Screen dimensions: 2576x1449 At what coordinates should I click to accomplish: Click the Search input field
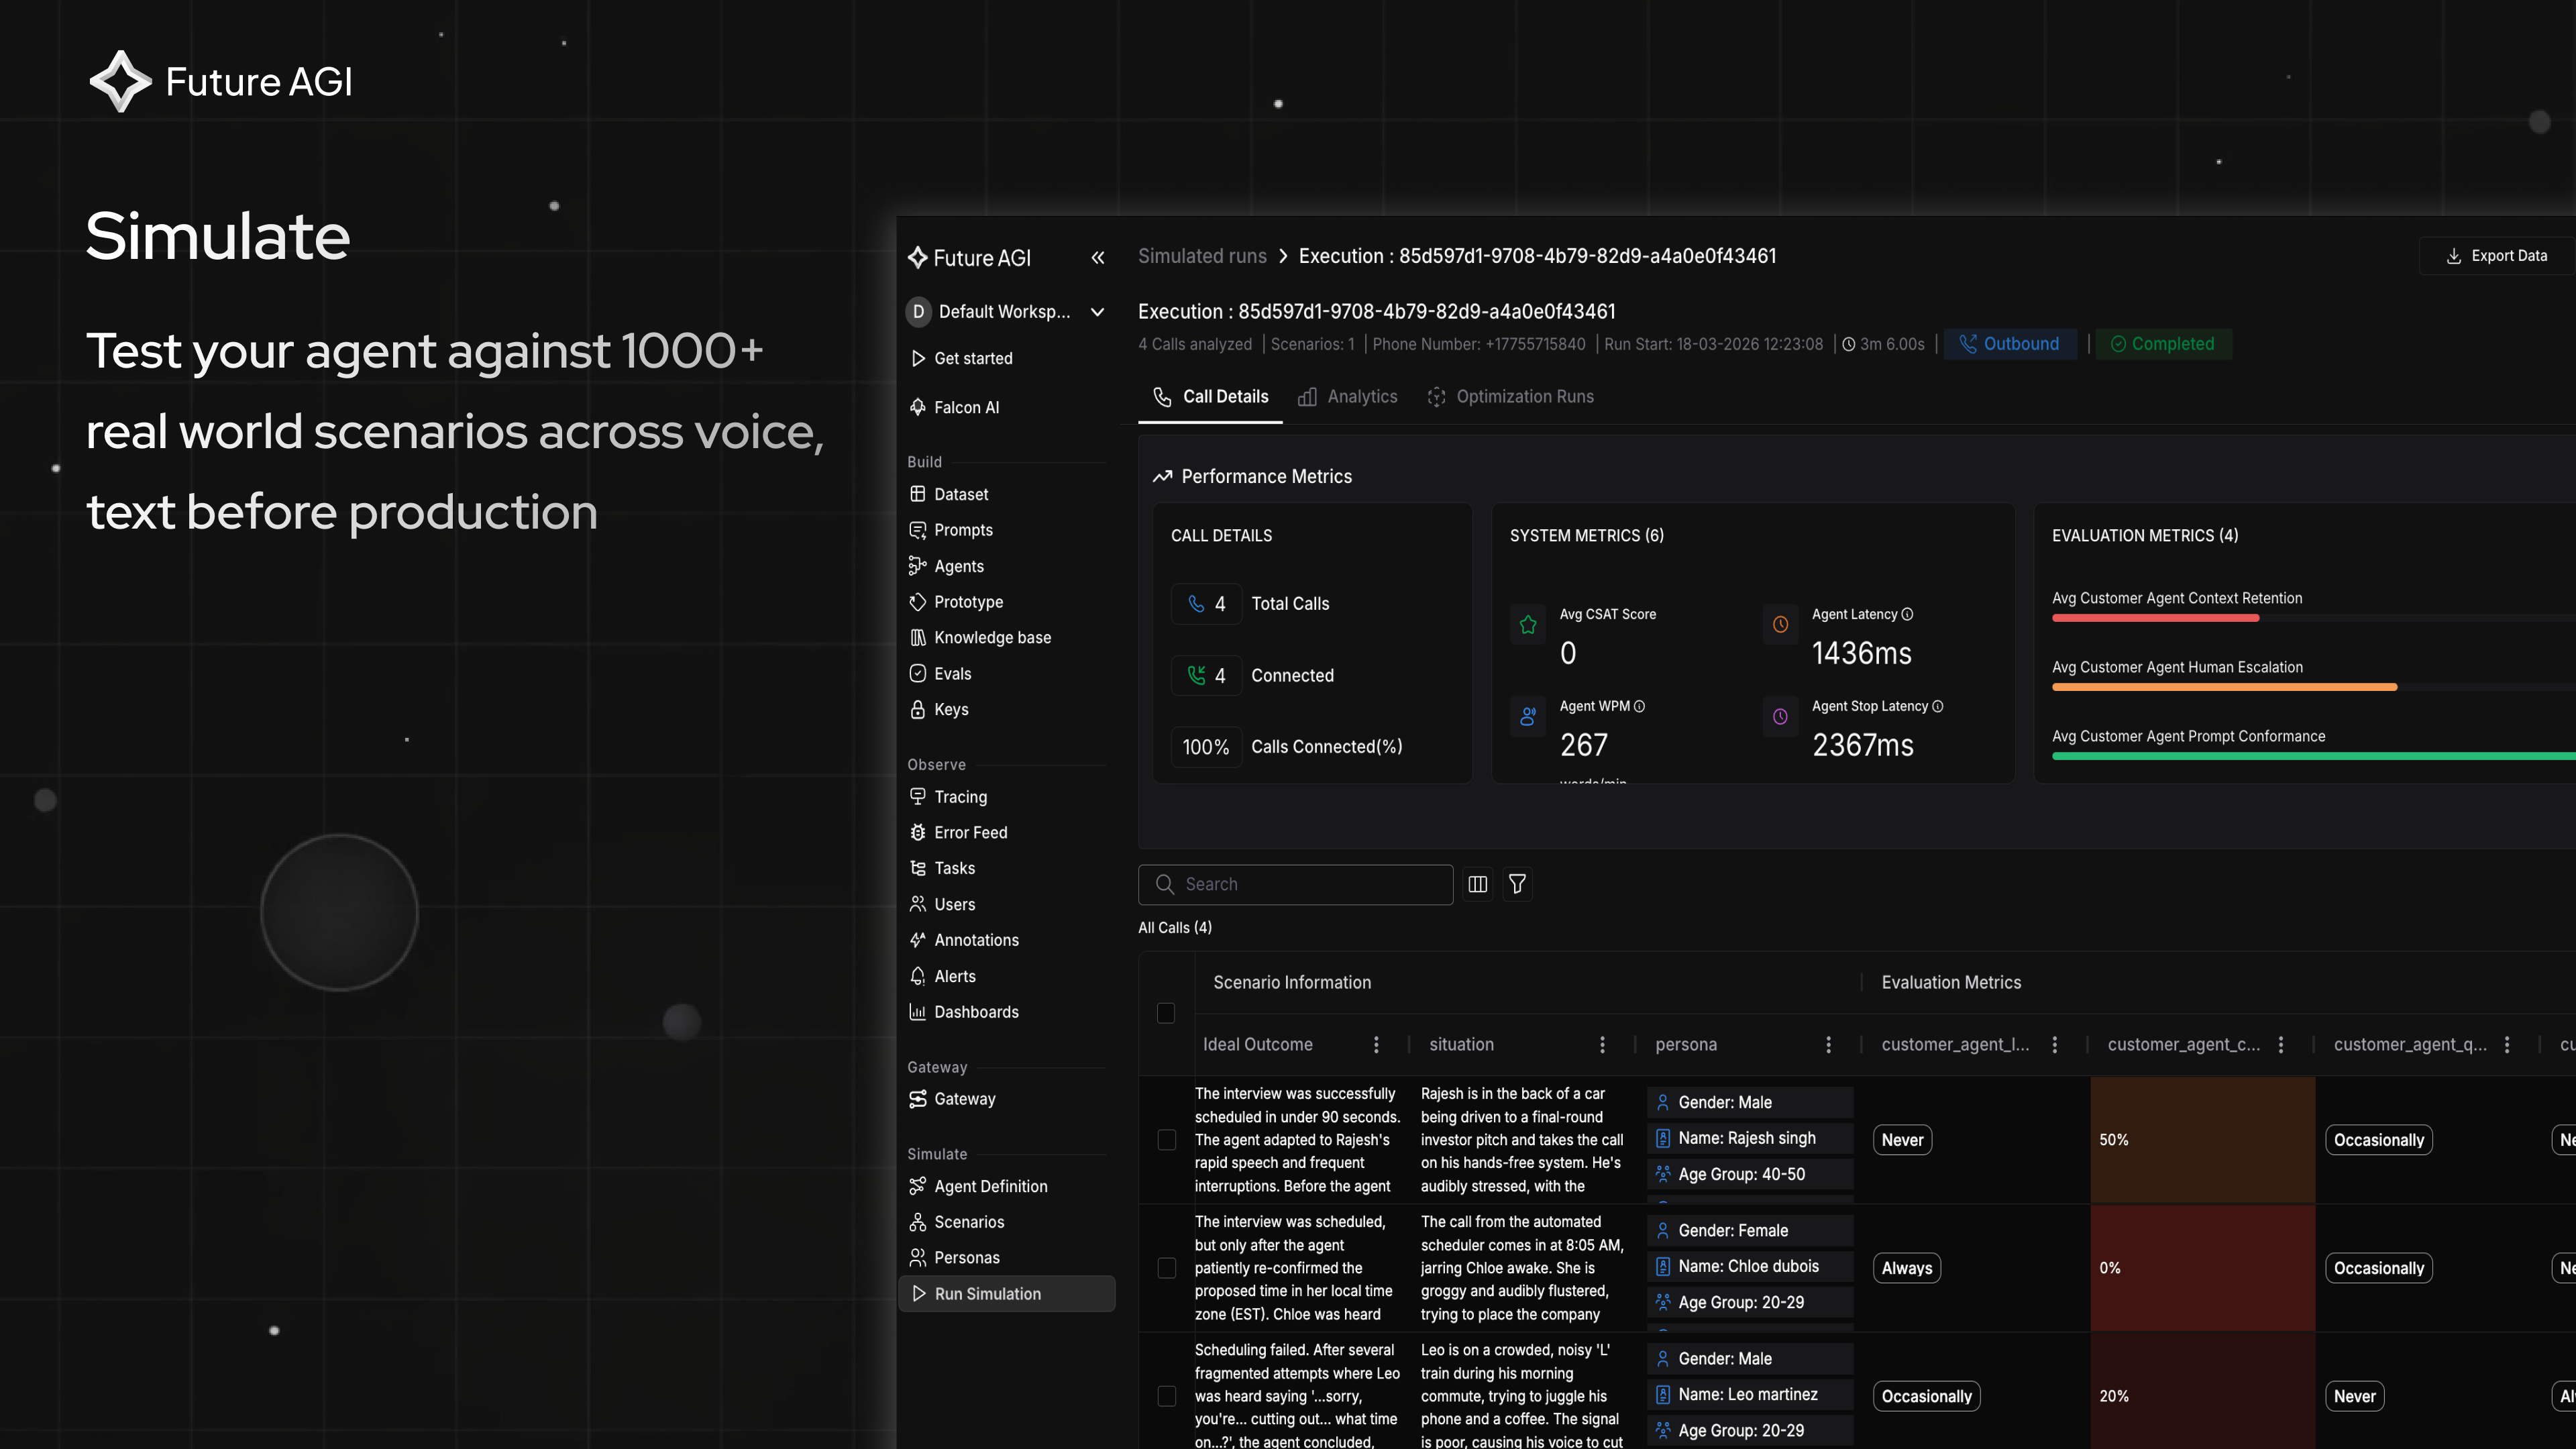coord(1295,884)
